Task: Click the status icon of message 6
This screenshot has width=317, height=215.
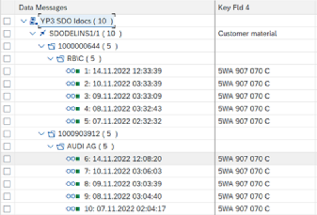Action: [x=73, y=159]
